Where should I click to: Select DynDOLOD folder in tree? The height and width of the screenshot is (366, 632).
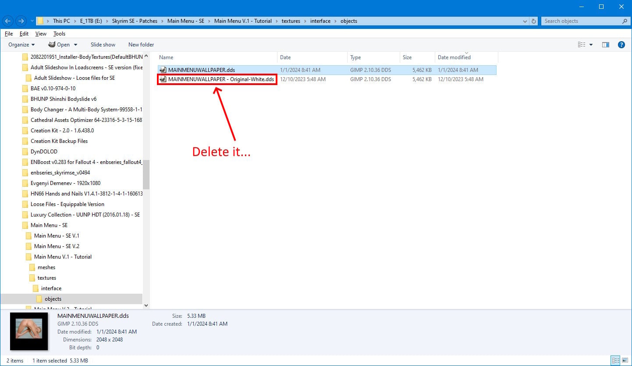pos(44,152)
